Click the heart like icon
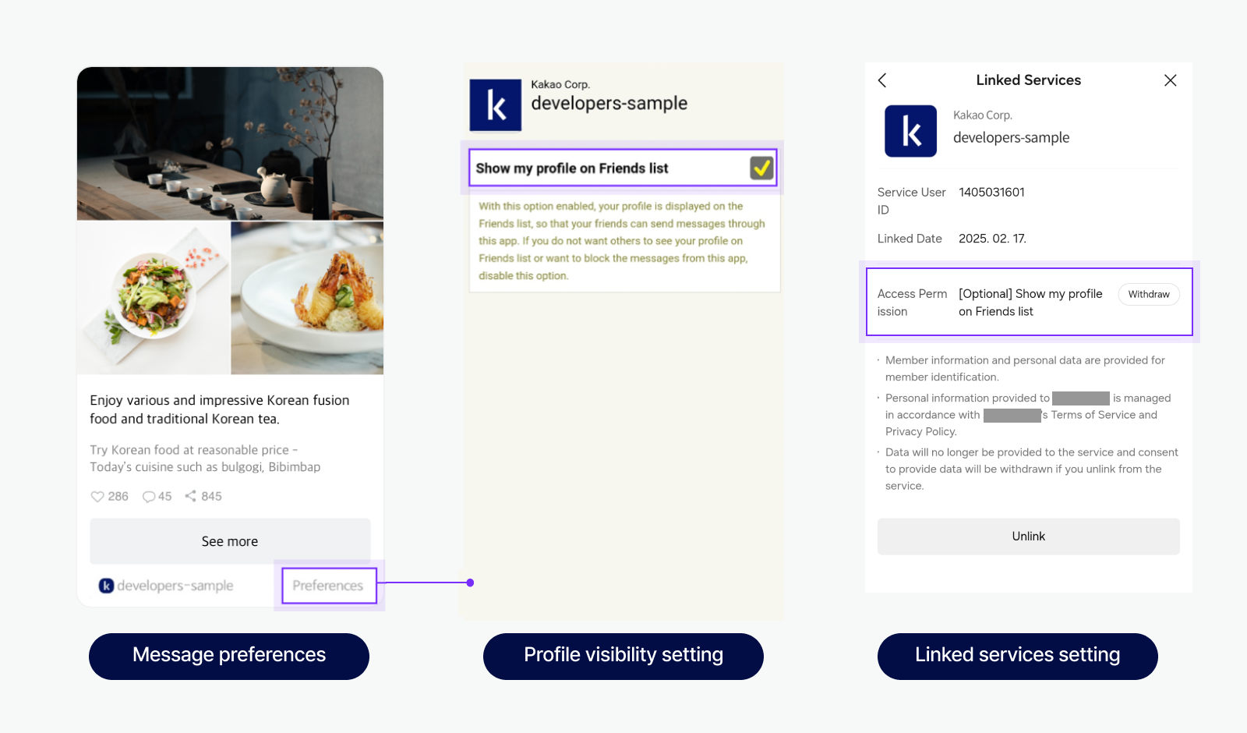Screen dimensions: 1247x733 click(97, 497)
